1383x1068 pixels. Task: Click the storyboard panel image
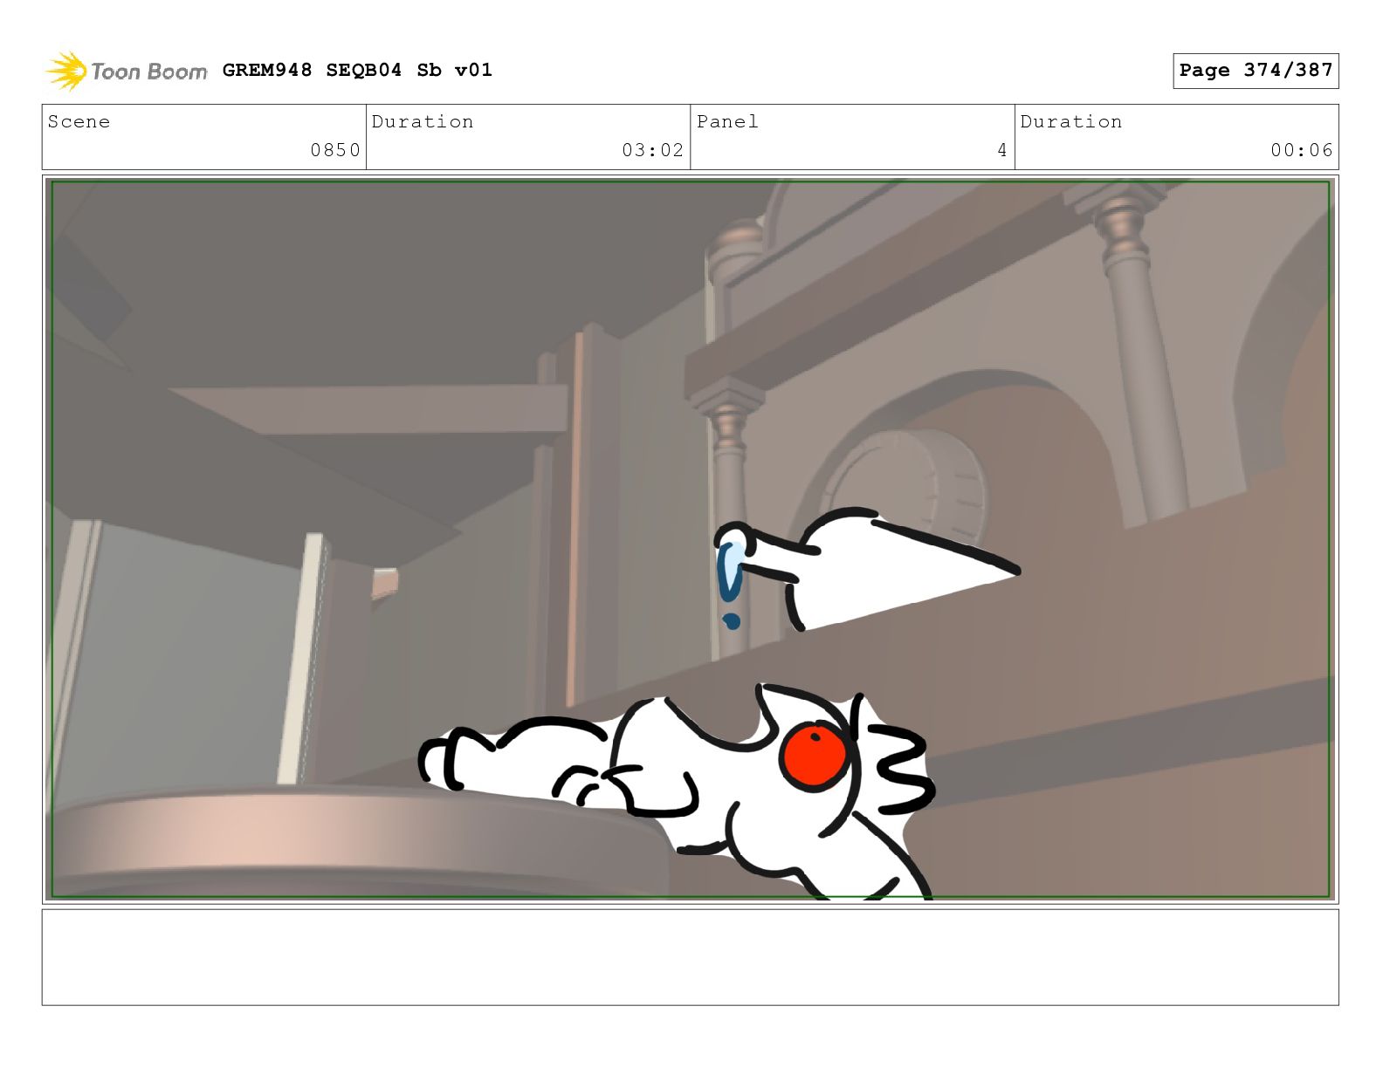pos(691,539)
